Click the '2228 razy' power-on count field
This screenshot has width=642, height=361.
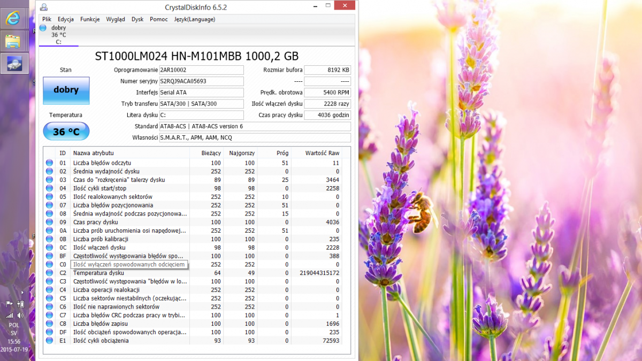327,104
